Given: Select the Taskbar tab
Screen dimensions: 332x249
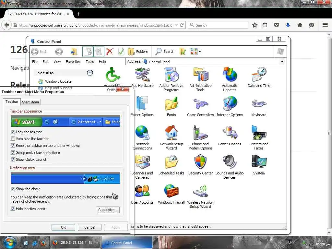Looking at the screenshot, I should (12, 101).
